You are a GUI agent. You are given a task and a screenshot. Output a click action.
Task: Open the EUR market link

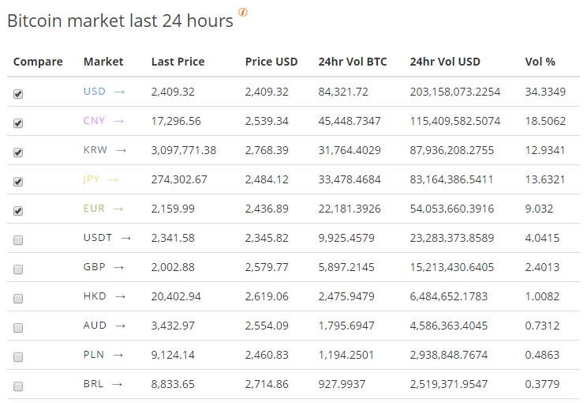94,209
